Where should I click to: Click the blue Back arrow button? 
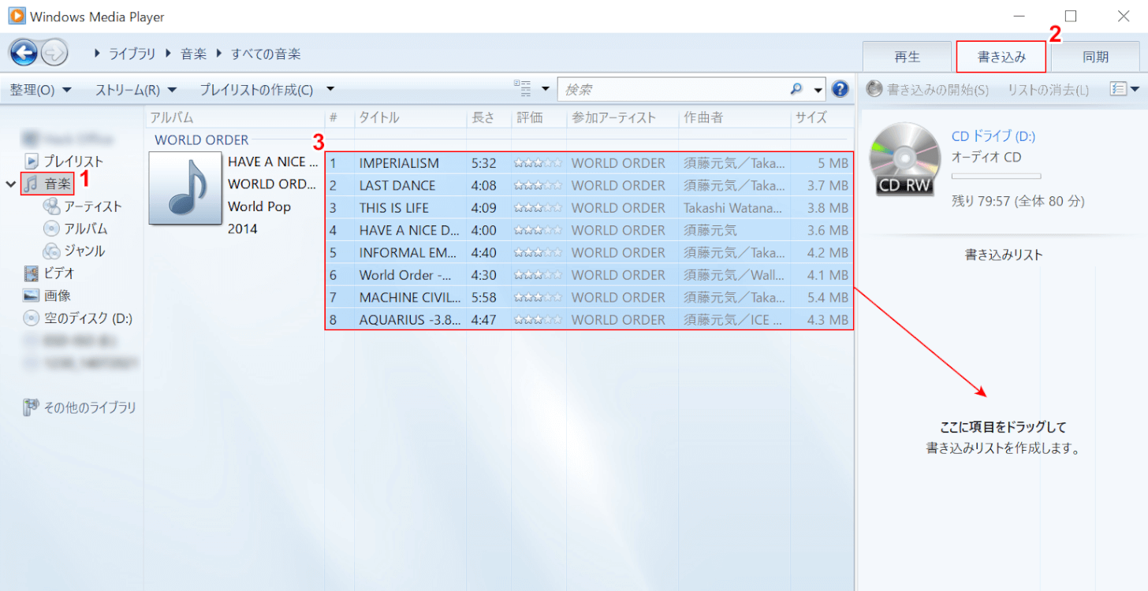[24, 54]
